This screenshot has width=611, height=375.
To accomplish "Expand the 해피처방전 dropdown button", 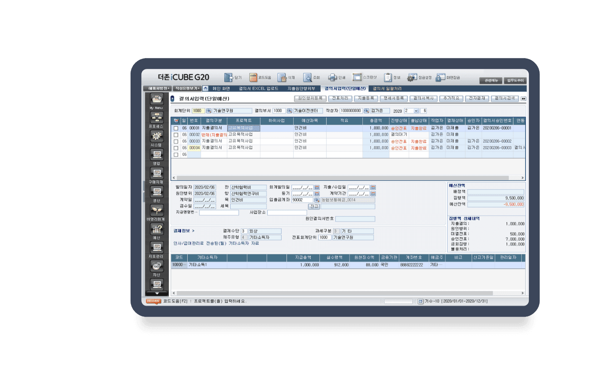I will point(157,89).
